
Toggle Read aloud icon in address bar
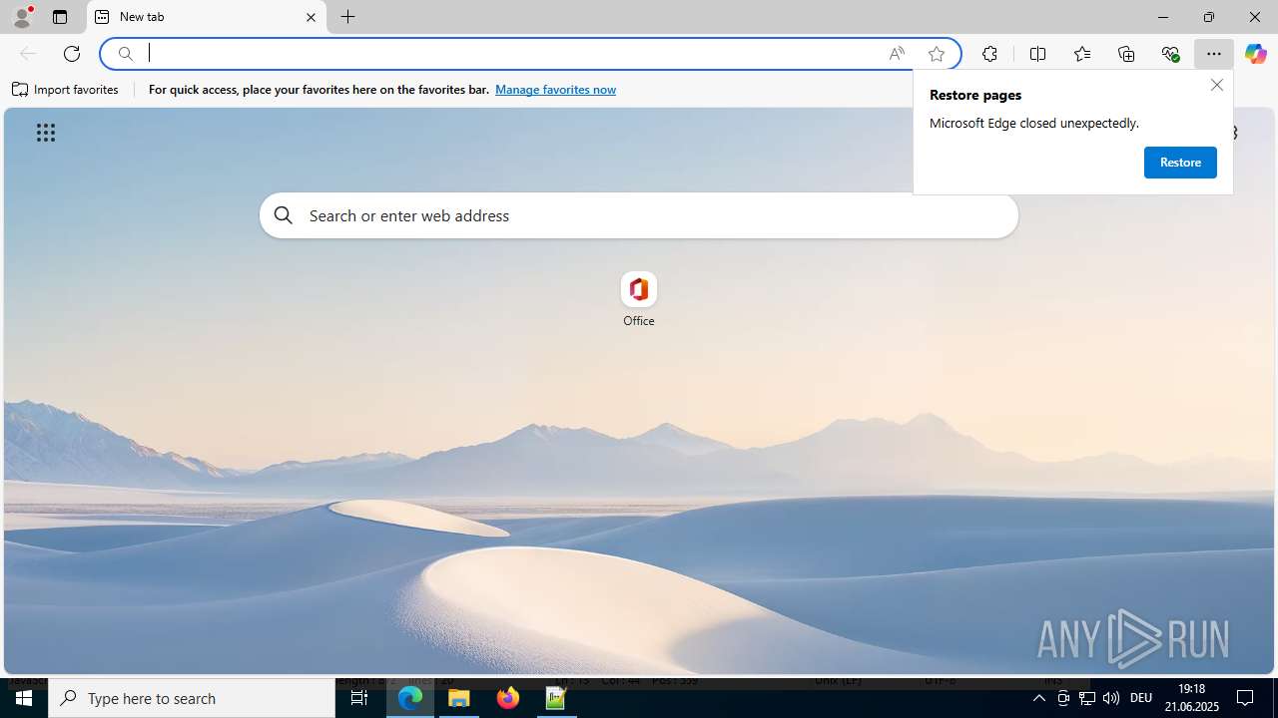[x=897, y=54]
